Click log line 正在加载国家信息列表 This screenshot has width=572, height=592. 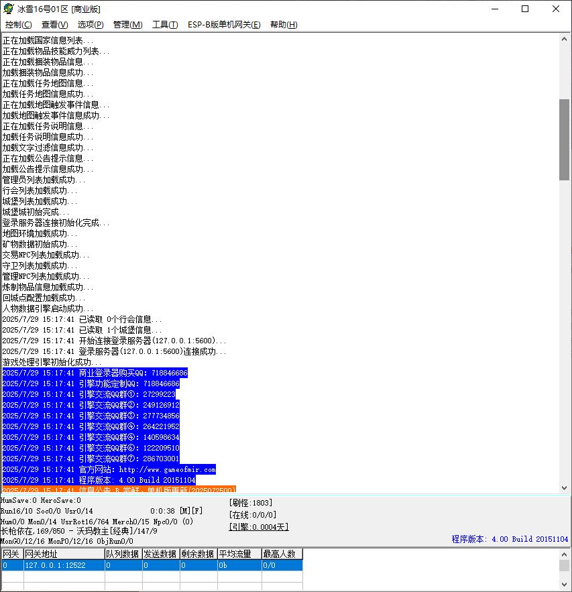48,40
